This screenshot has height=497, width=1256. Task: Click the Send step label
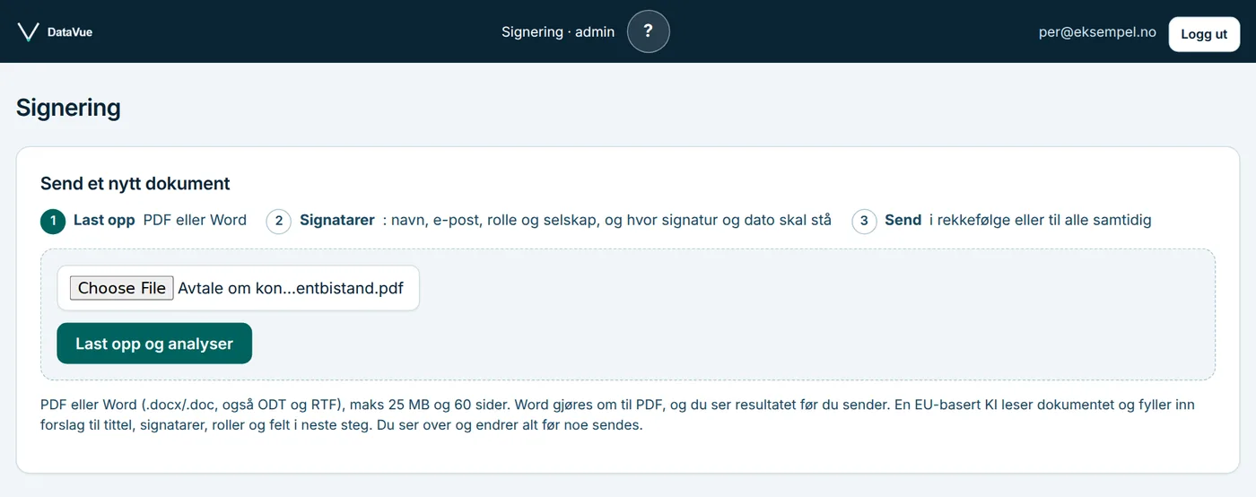(903, 220)
